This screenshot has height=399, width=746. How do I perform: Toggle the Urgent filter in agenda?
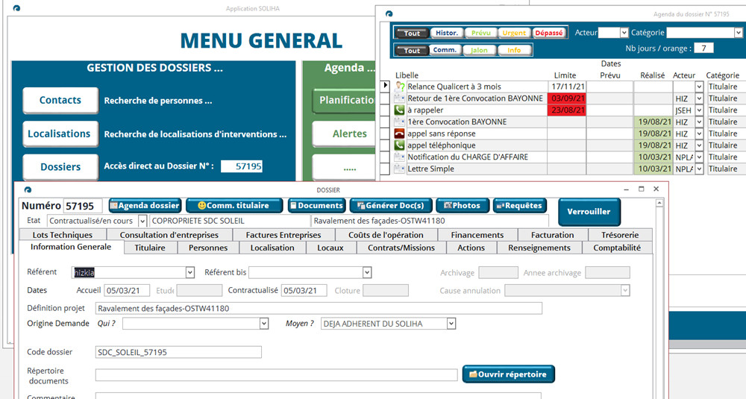point(514,33)
